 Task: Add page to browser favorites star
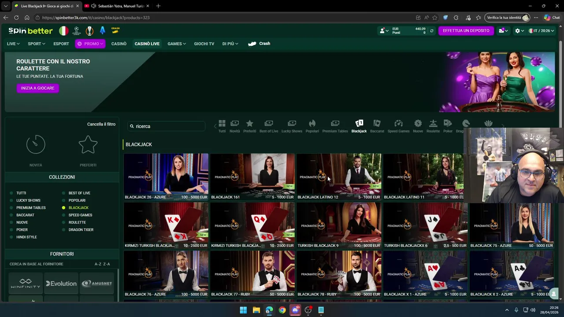(x=435, y=18)
